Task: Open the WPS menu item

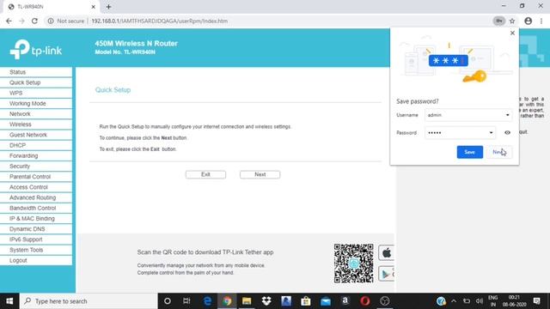Action: 36,93
